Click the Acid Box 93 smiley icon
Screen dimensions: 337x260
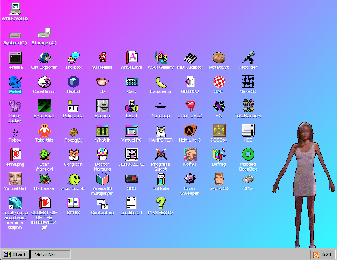pos(73,180)
